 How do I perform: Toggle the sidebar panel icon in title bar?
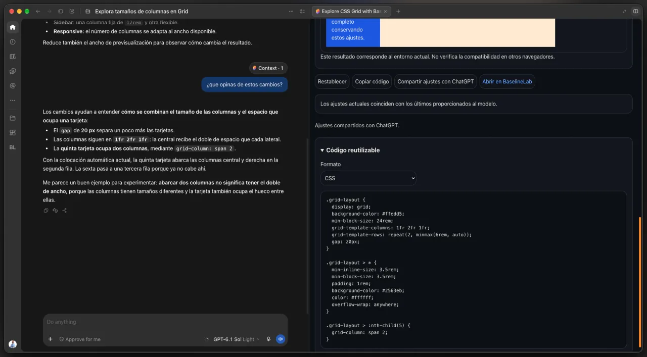61,11
